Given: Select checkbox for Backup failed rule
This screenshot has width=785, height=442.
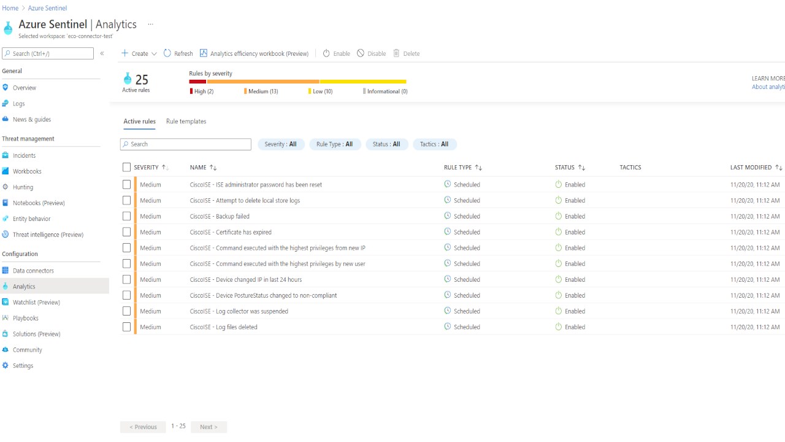Looking at the screenshot, I should point(126,216).
